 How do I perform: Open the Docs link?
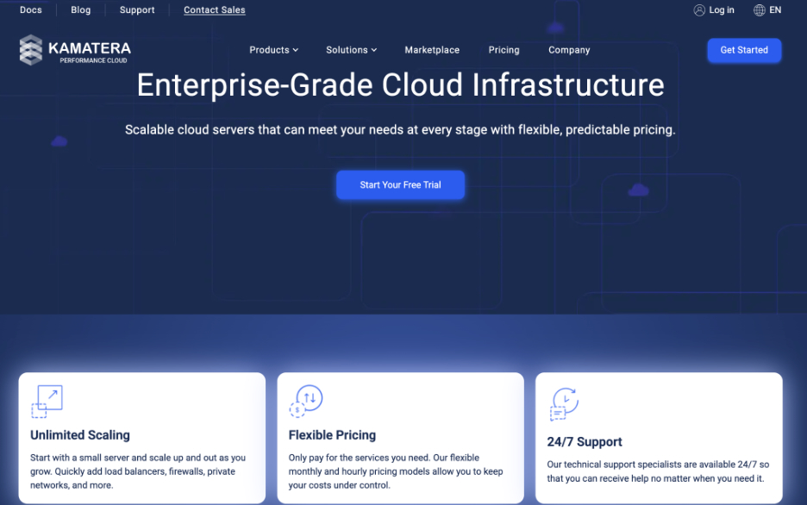[31, 9]
